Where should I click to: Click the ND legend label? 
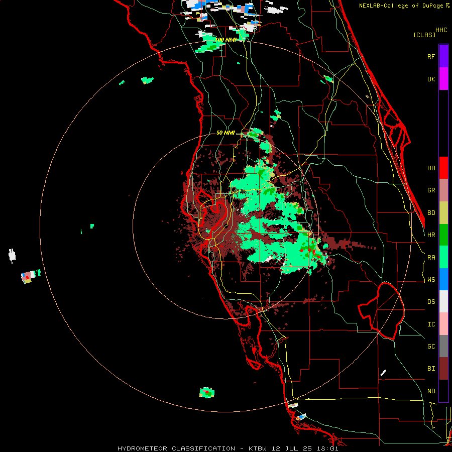[x=431, y=391]
